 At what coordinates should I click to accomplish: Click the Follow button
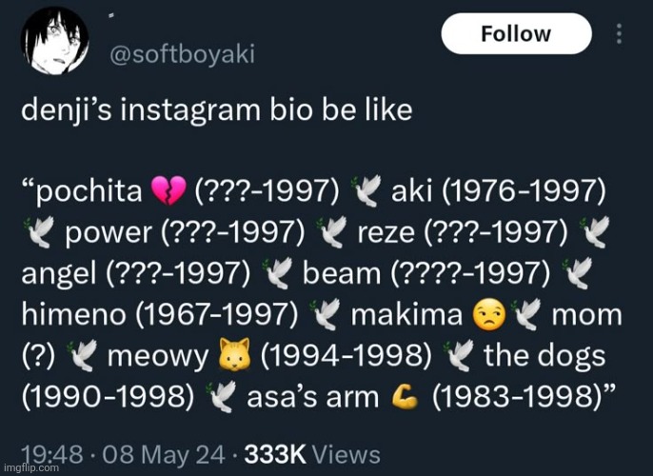click(515, 34)
